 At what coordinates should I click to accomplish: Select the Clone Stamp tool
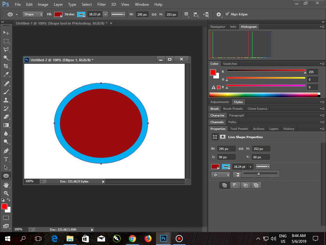(x=6, y=100)
